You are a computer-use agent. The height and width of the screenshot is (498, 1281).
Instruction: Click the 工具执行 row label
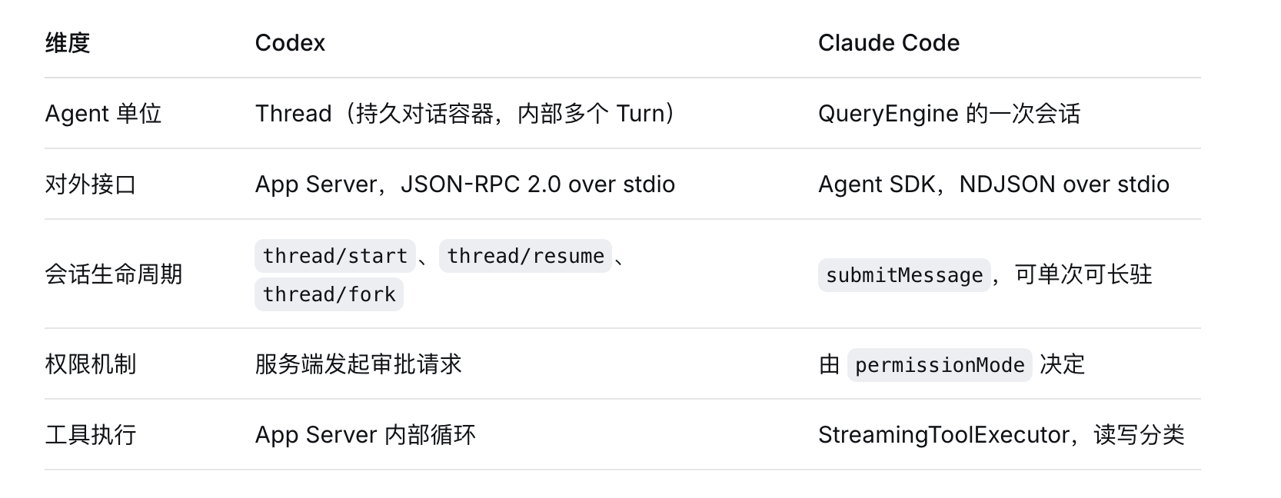click(91, 435)
